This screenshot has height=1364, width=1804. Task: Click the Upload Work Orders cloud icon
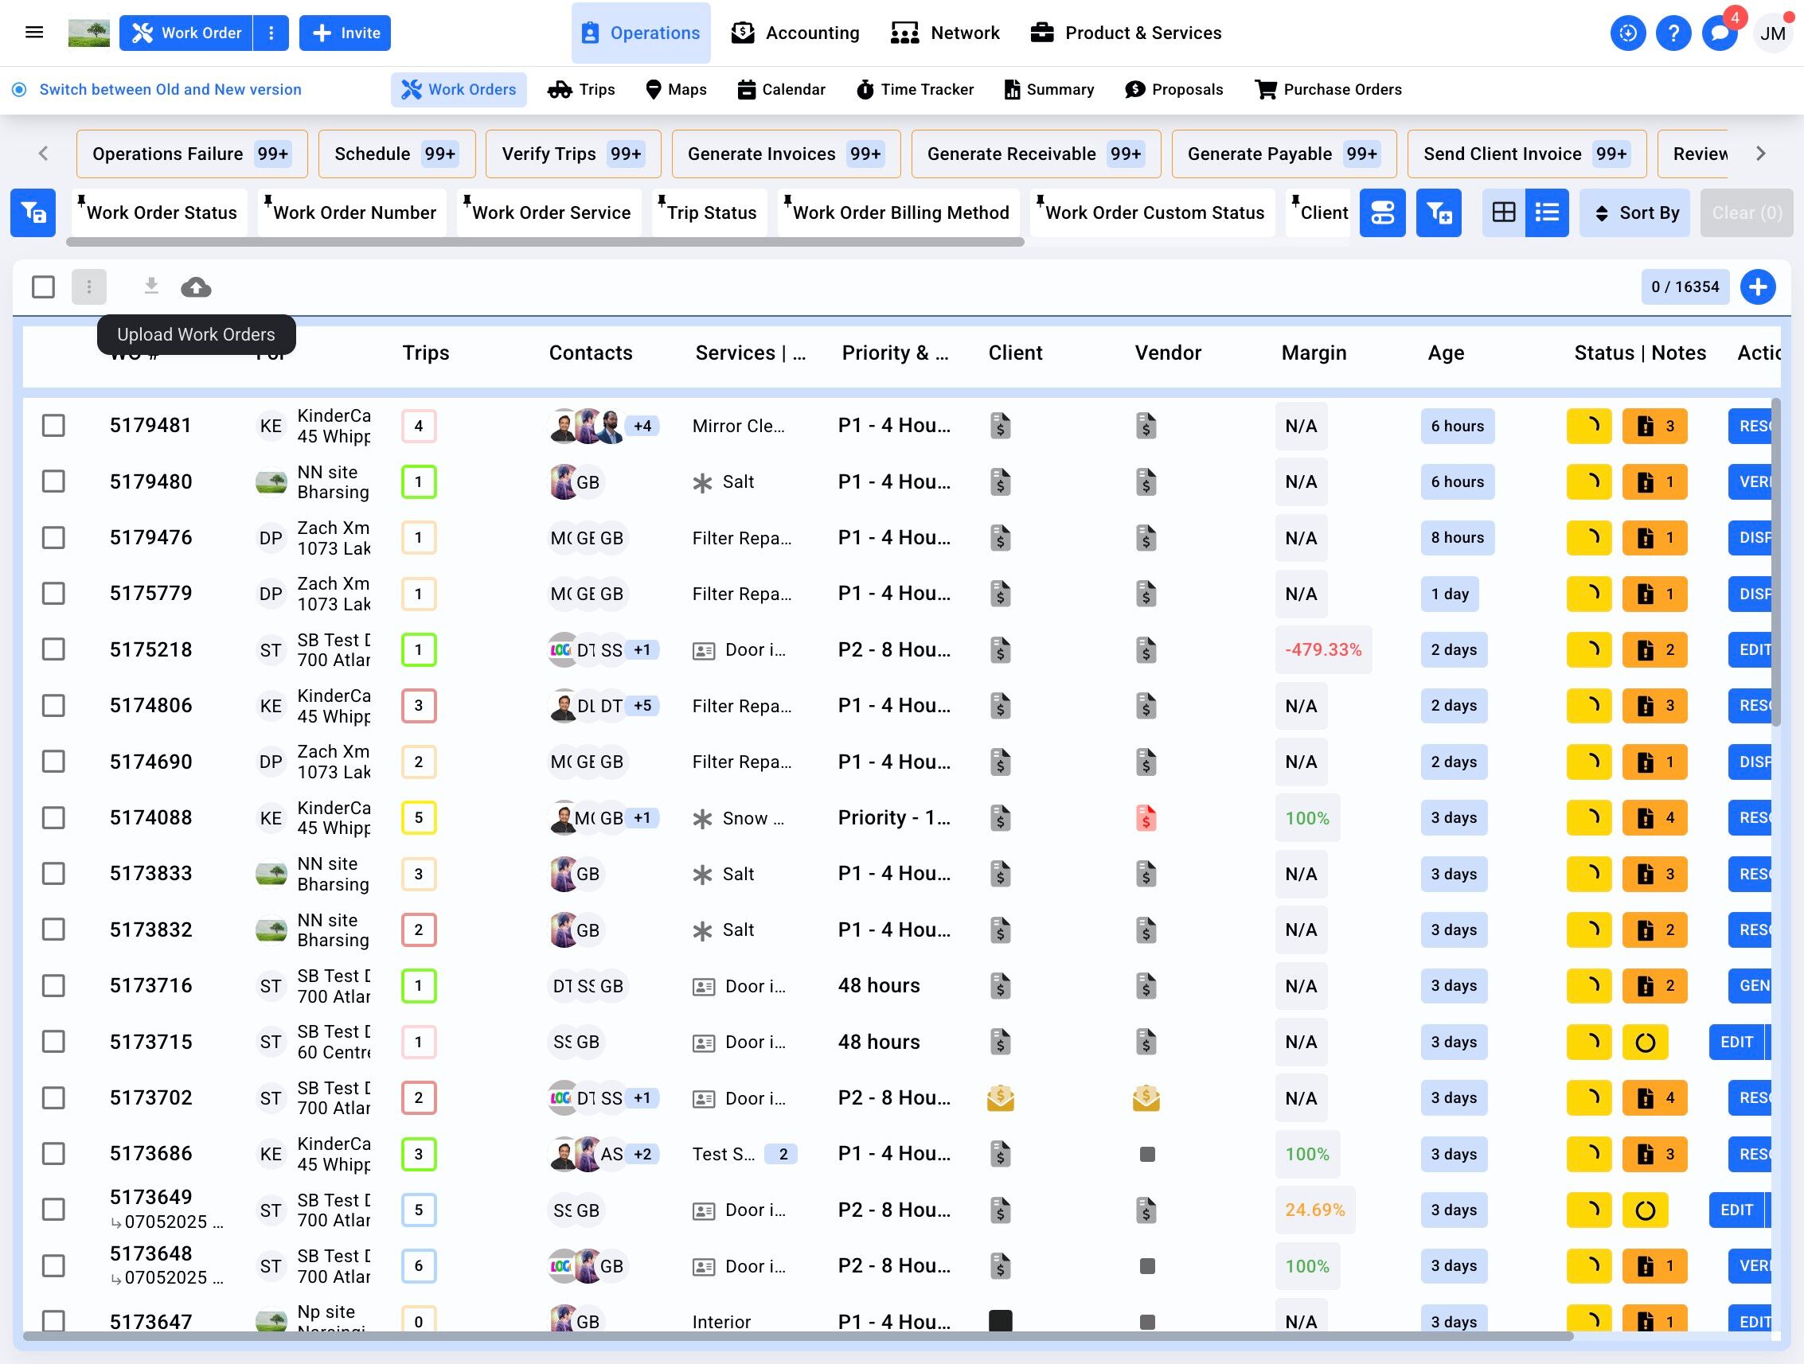[196, 287]
